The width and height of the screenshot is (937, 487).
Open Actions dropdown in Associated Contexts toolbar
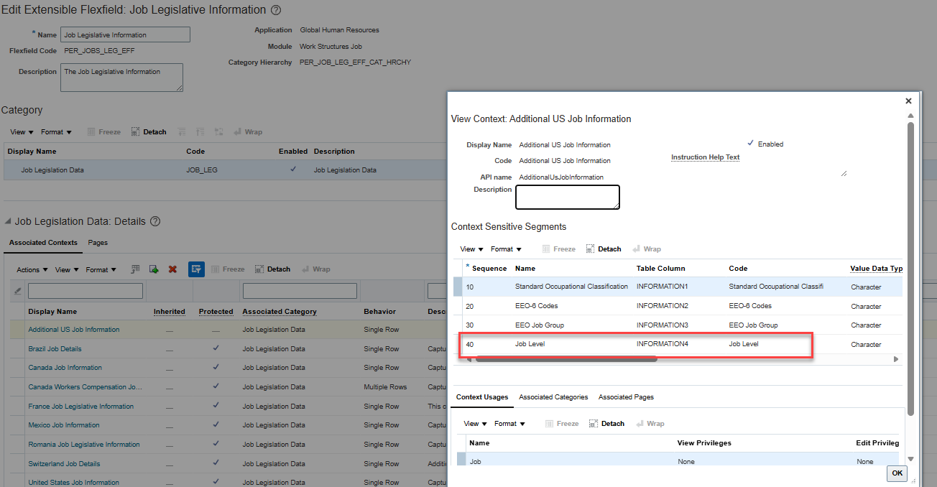32,269
